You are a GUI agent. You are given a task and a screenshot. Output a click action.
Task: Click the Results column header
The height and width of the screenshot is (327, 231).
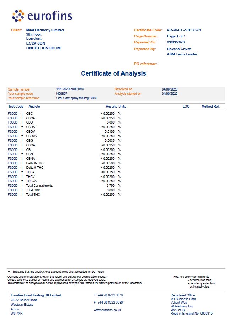coord(111,107)
